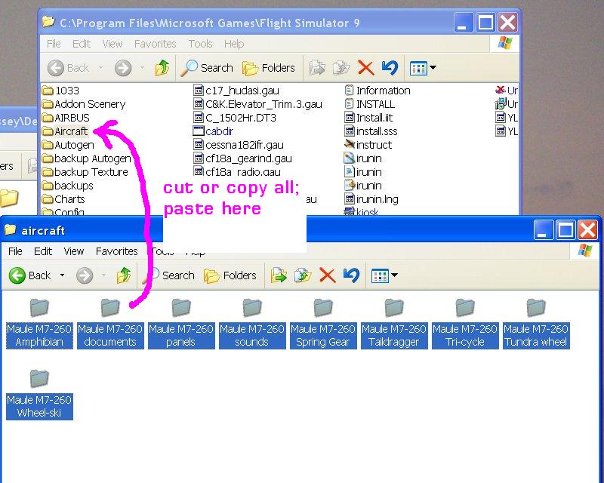Select Maule M7-260 Wheel-ski folder
604x483 pixels.
[x=39, y=395]
